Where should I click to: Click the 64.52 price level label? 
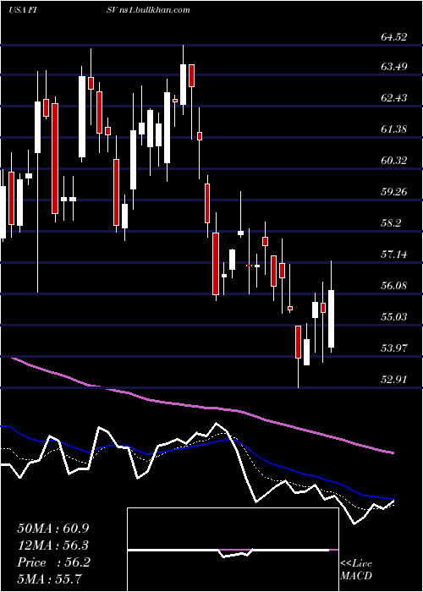[x=394, y=37]
